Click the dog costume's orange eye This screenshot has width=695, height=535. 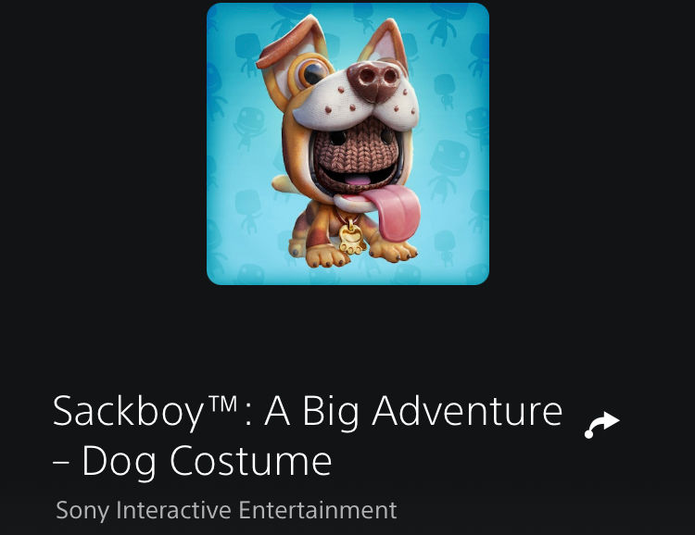pyautogui.click(x=311, y=72)
